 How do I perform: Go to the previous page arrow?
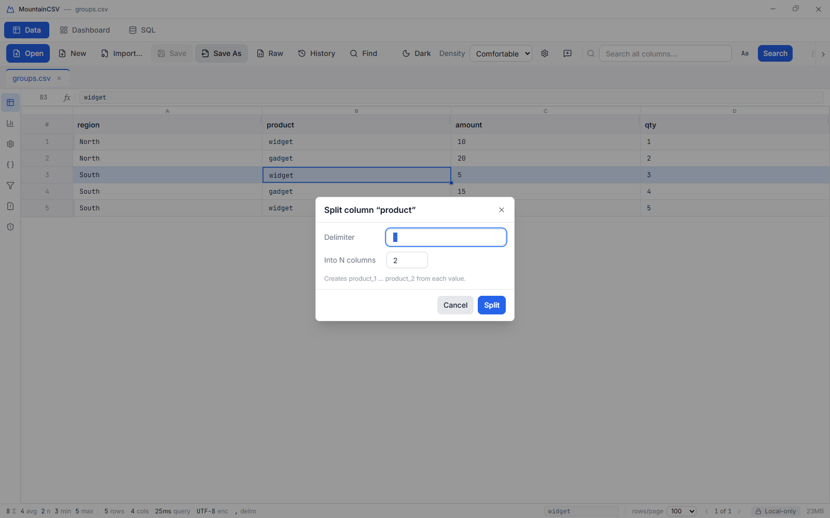click(x=706, y=511)
